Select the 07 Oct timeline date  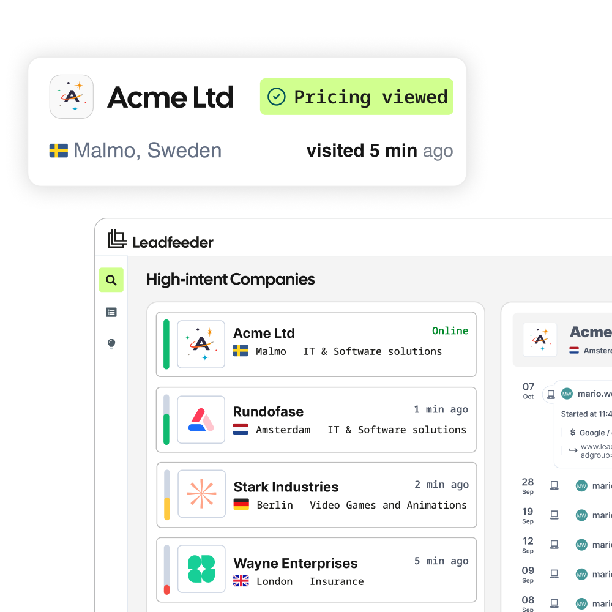(x=529, y=390)
